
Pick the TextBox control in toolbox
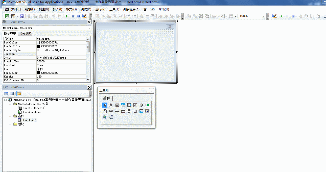coord(117,105)
